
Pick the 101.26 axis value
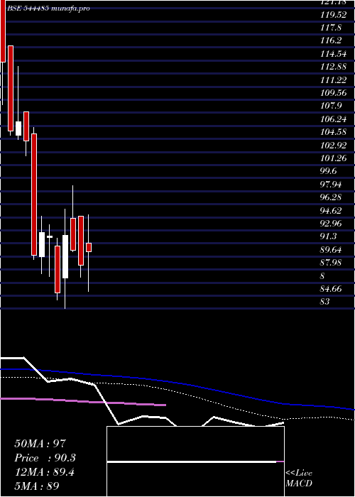tap(333, 158)
